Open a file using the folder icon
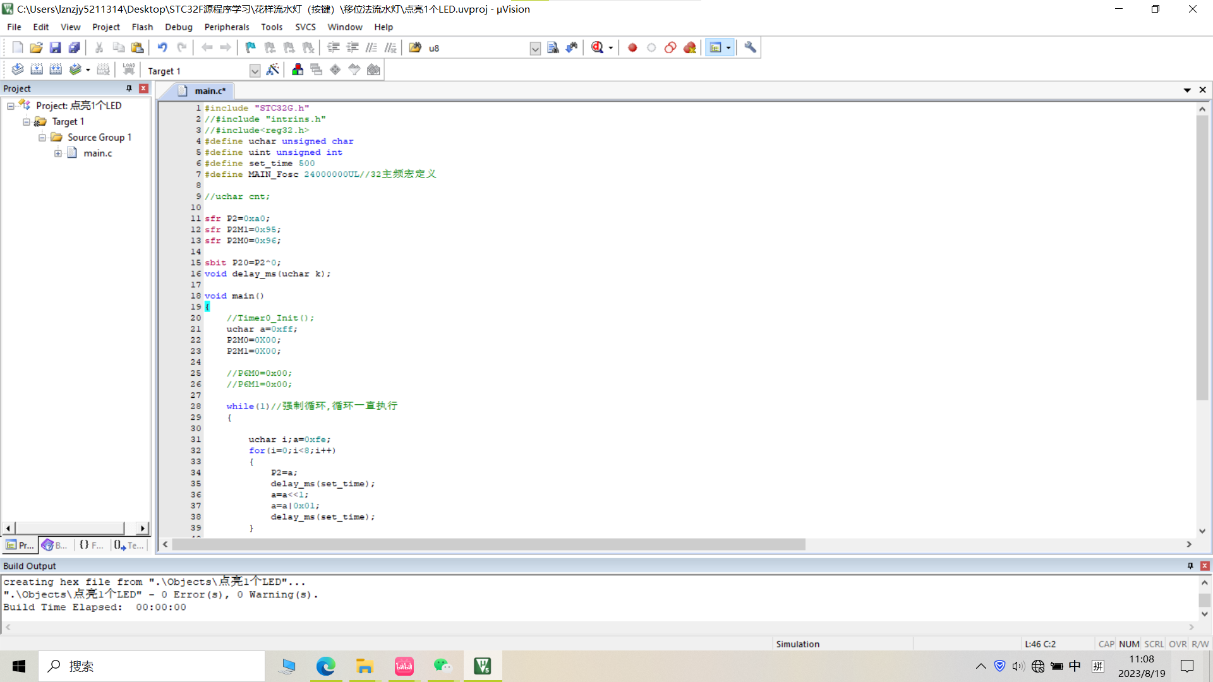The image size is (1213, 682). click(x=36, y=47)
